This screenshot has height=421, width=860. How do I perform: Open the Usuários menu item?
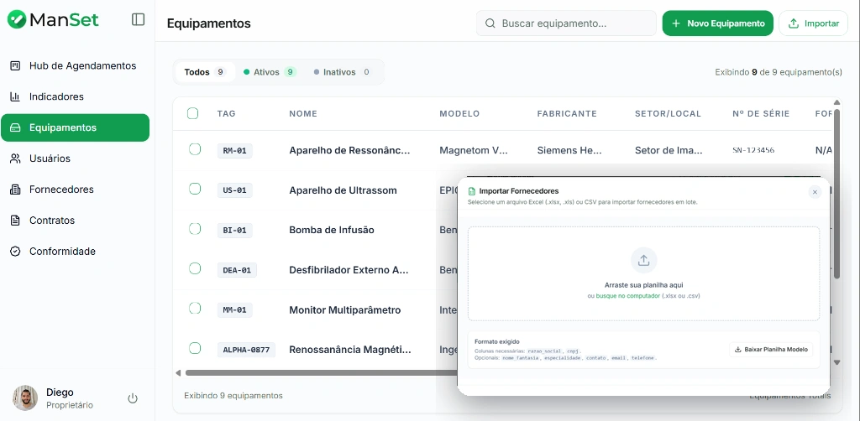tap(75, 159)
